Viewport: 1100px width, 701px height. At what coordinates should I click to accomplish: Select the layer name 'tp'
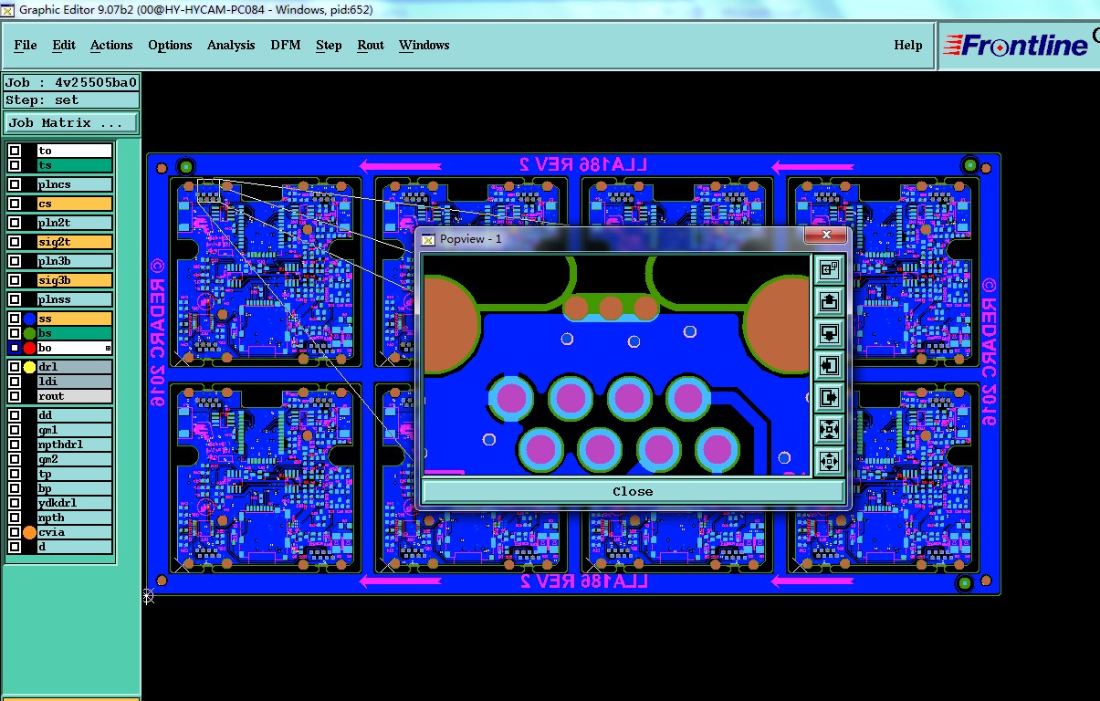[x=75, y=474]
